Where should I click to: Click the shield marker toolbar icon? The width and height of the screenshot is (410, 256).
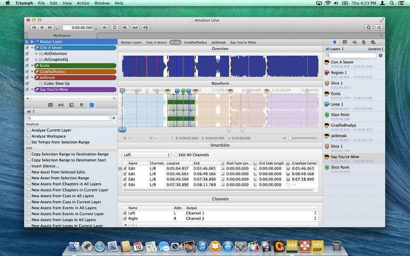[x=115, y=27]
